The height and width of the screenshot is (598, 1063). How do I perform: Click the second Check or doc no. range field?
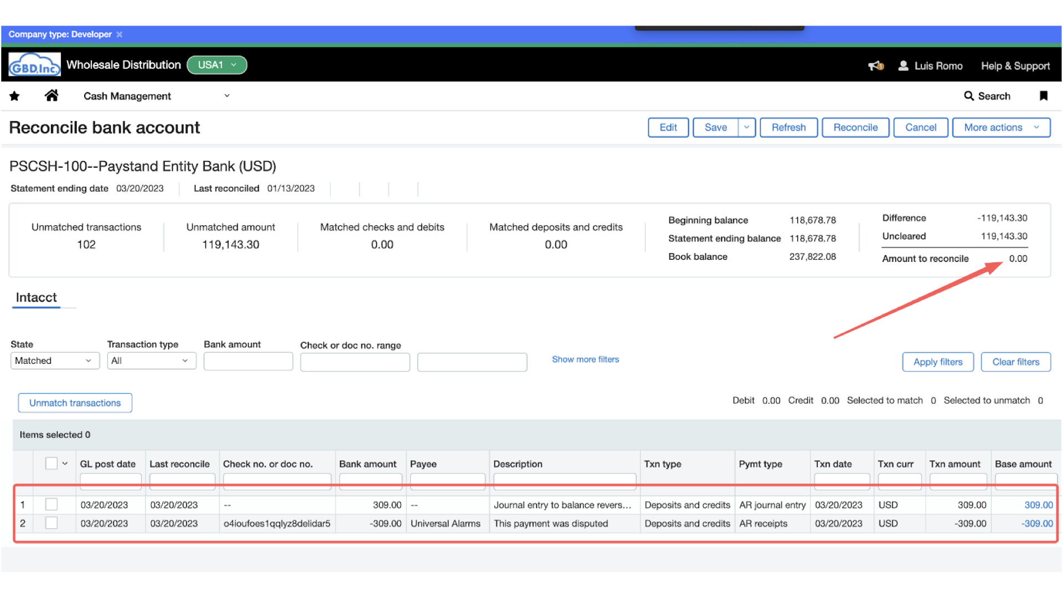tap(472, 362)
